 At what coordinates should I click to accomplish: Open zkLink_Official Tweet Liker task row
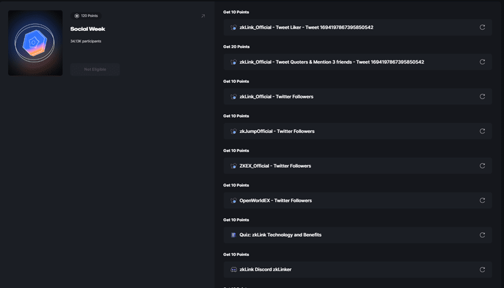[x=358, y=27]
